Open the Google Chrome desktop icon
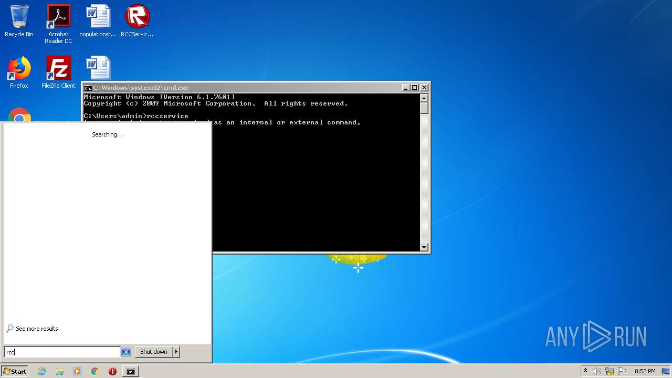This screenshot has width=672, height=378. pyautogui.click(x=19, y=115)
